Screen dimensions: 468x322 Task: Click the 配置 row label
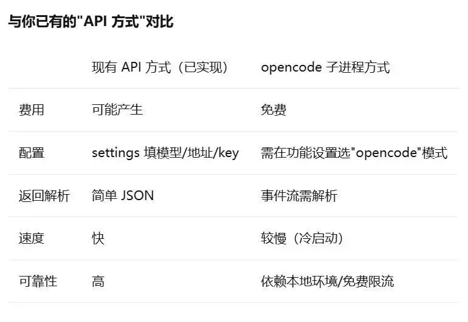click(x=32, y=153)
